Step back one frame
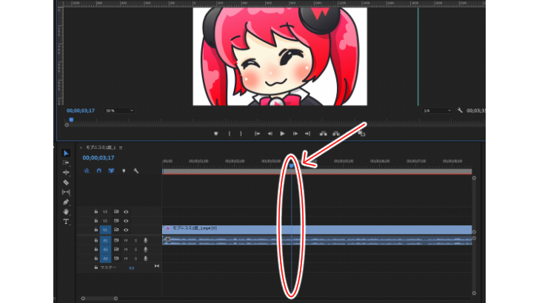539x303 pixels. (269, 134)
